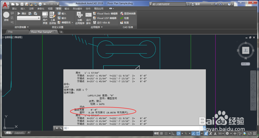Expand the 动作录制器 panel

pos(22,27)
